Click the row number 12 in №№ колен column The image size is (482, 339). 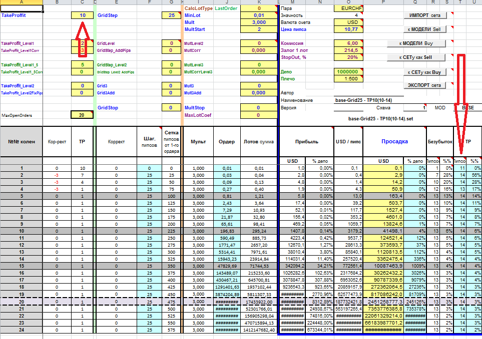point(21,245)
